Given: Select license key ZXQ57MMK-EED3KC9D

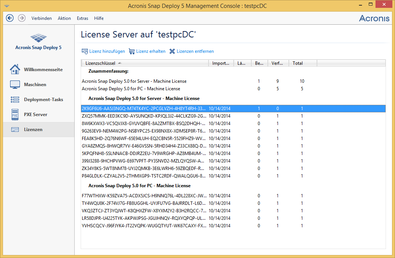Looking at the screenshot, I should click(x=233, y=116).
